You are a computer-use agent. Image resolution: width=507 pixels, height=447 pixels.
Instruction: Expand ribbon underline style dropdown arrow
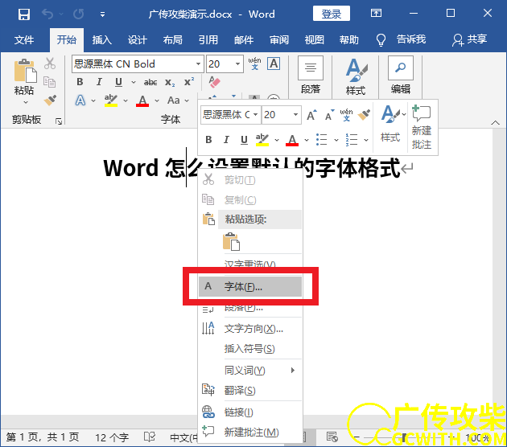(134, 82)
